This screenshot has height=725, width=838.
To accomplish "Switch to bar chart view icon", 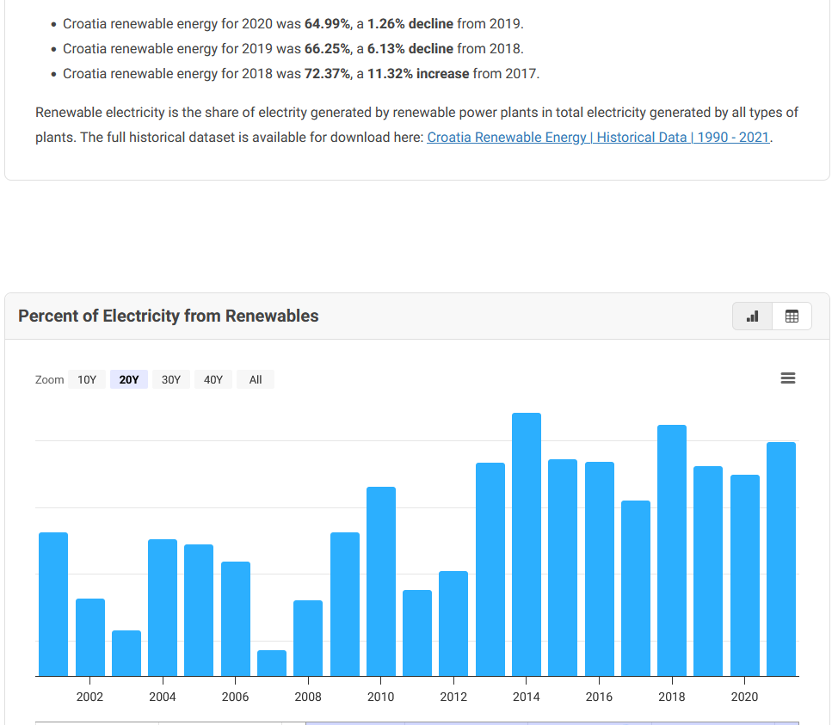I will (753, 316).
